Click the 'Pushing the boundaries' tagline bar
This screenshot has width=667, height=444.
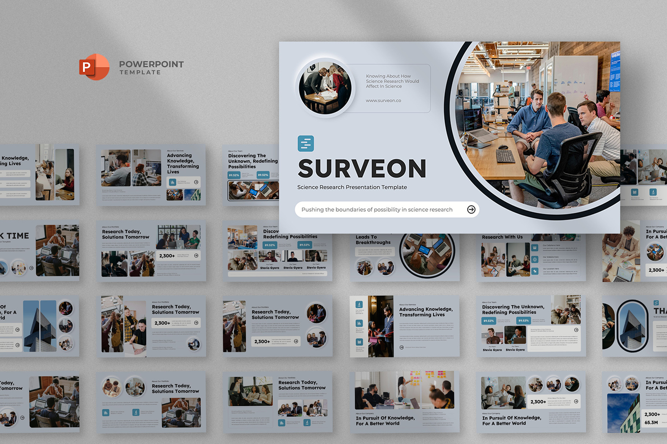pos(377,209)
